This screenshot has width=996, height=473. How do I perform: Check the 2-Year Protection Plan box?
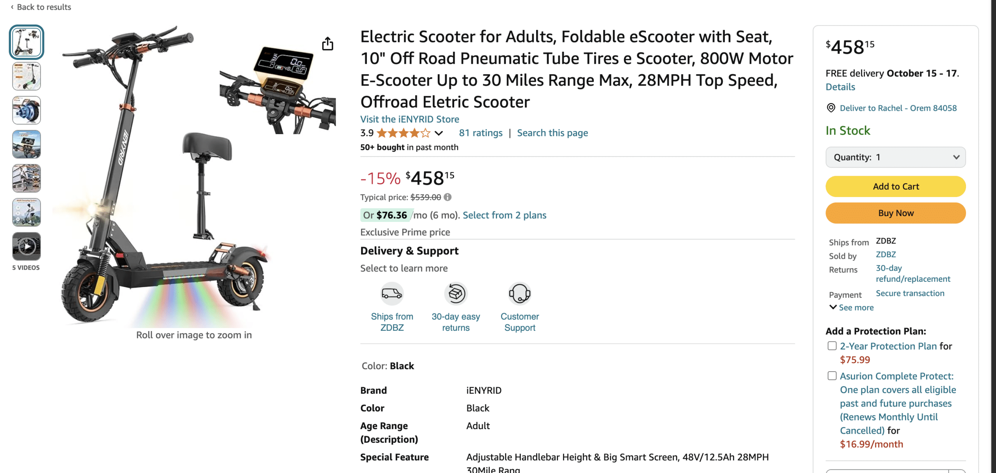coord(832,345)
